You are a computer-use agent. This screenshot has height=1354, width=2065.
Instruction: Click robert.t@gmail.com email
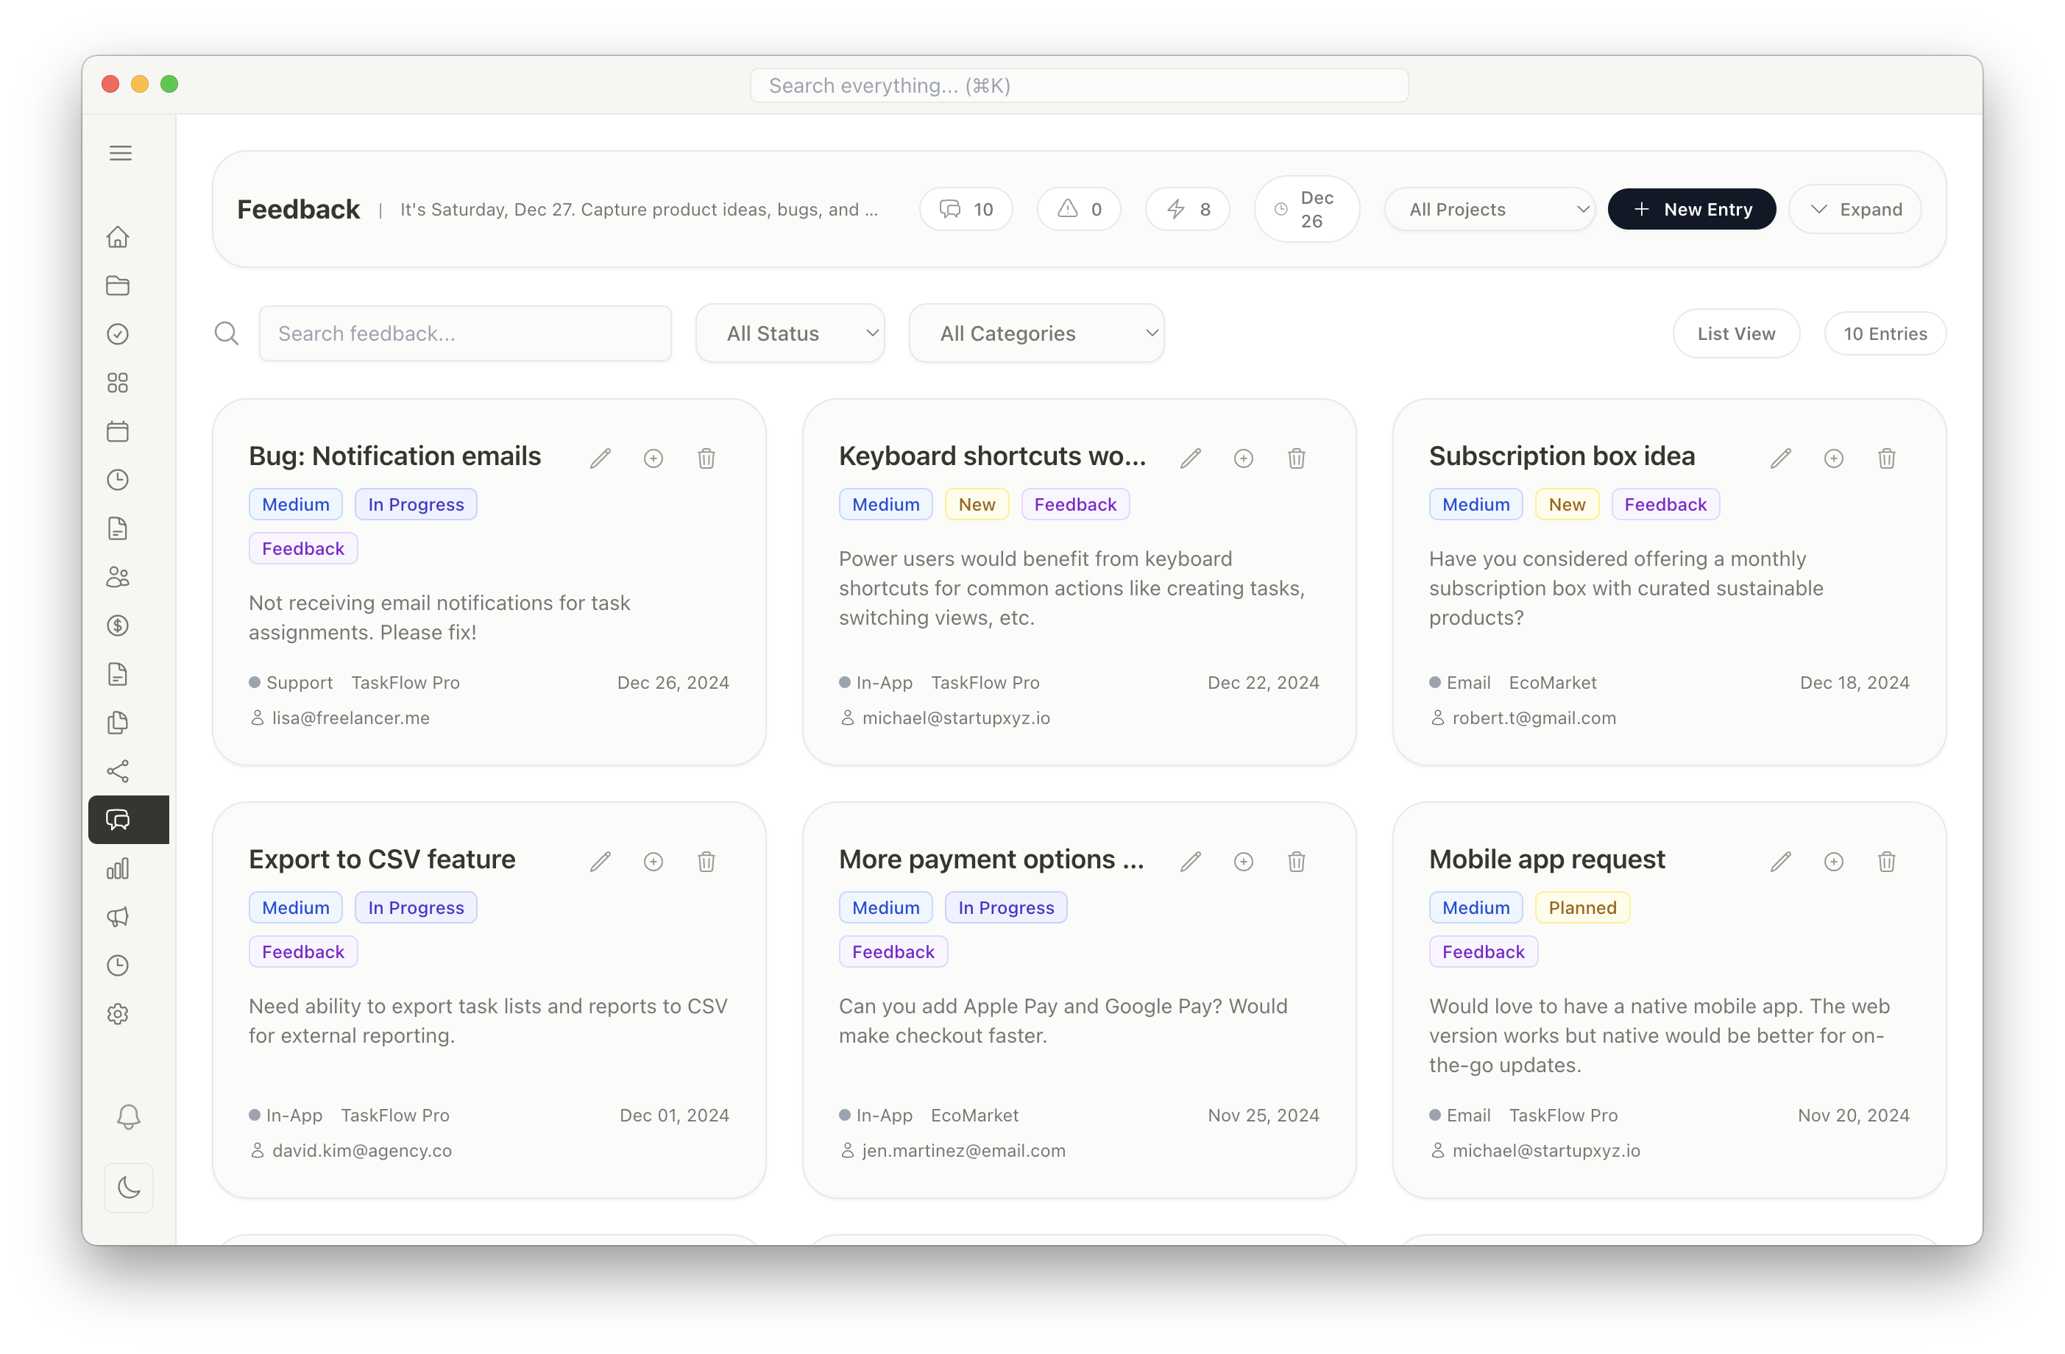click(x=1533, y=717)
